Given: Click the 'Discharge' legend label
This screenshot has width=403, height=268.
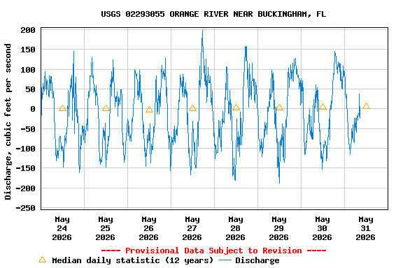Looking at the screenshot, I should click(257, 260).
